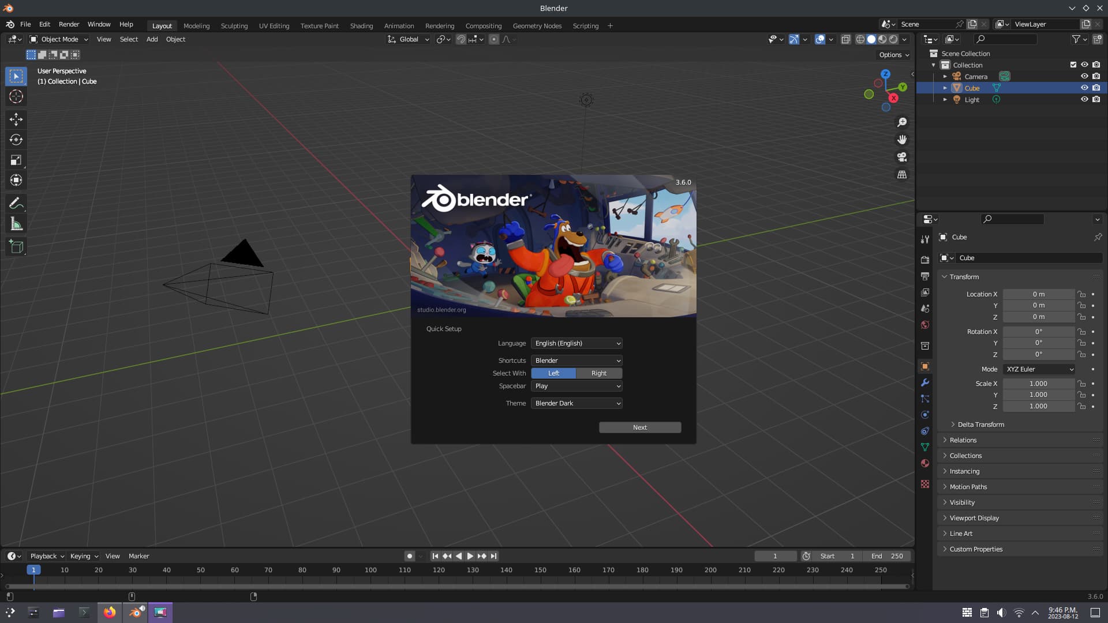Screen dimensions: 1108x623
Task: Open the Playback menu in timeline
Action: 47,556
